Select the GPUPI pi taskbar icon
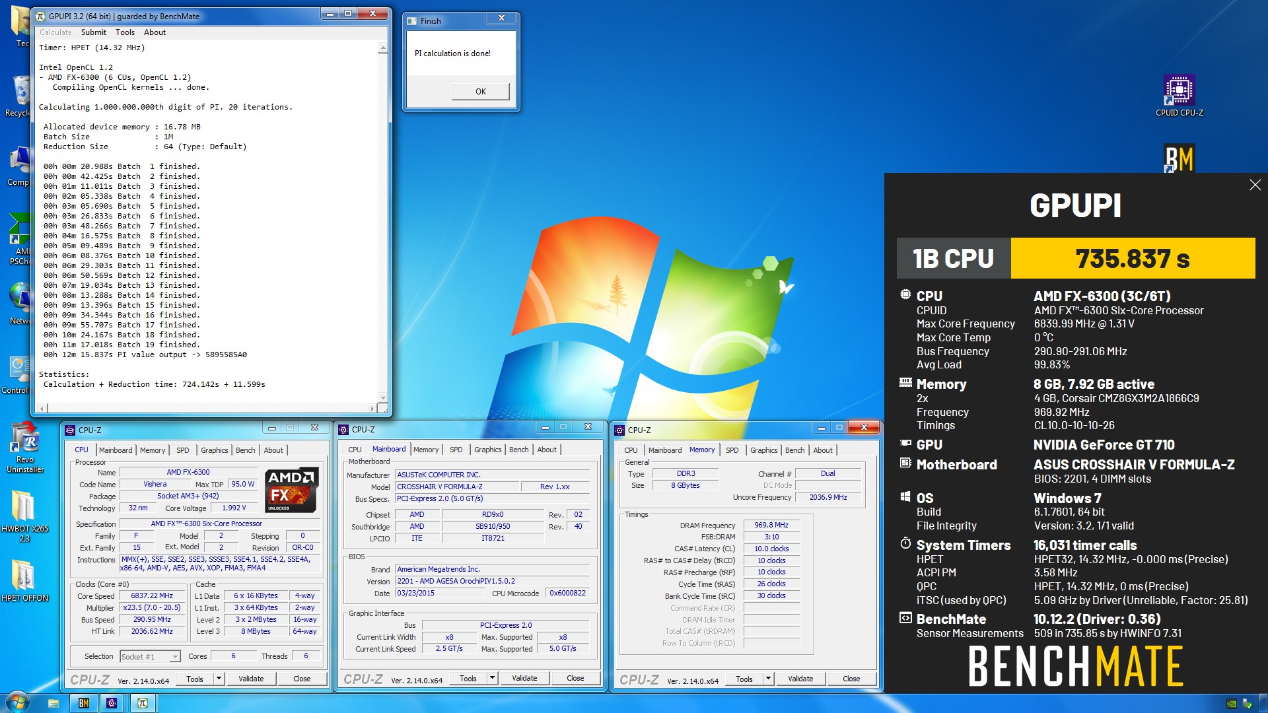1268x713 pixels. 143,703
